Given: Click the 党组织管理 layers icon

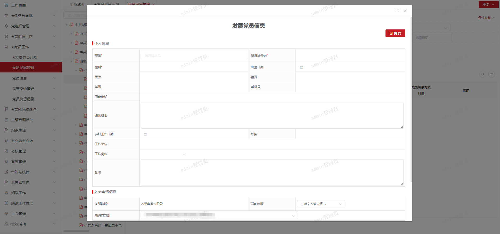Looking at the screenshot, I should point(7,26).
